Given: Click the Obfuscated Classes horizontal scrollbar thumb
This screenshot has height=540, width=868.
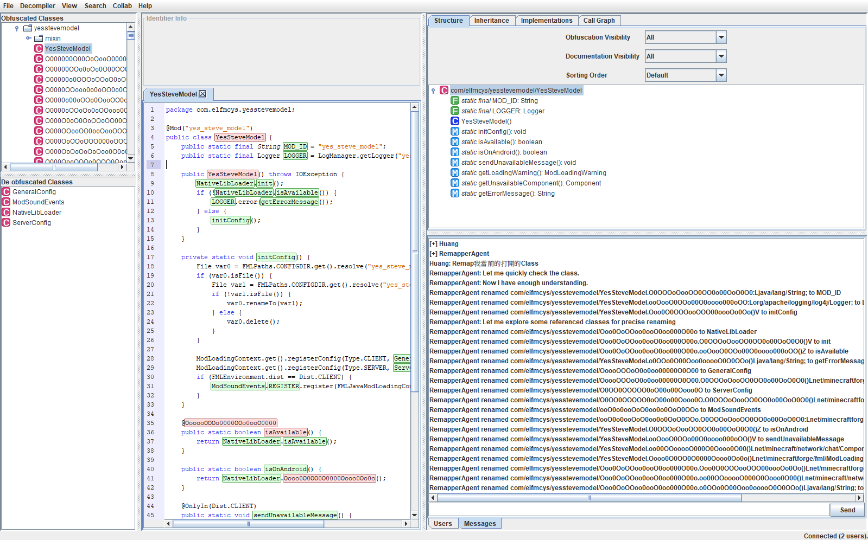Looking at the screenshot, I should pos(54,167).
